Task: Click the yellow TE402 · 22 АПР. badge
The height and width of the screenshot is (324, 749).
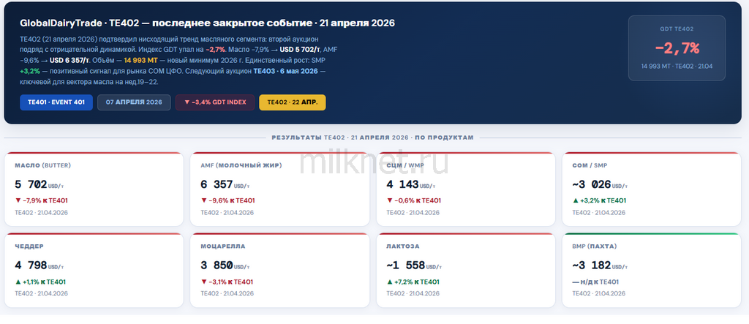Action: 293,102
